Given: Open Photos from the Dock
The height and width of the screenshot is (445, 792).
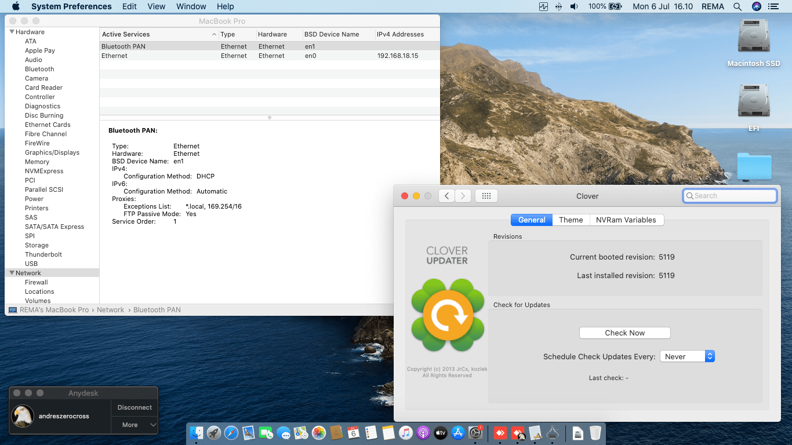Looking at the screenshot, I should tap(318, 433).
